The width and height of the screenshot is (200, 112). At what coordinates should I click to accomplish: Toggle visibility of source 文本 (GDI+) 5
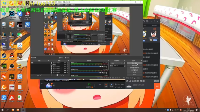click(65, 63)
